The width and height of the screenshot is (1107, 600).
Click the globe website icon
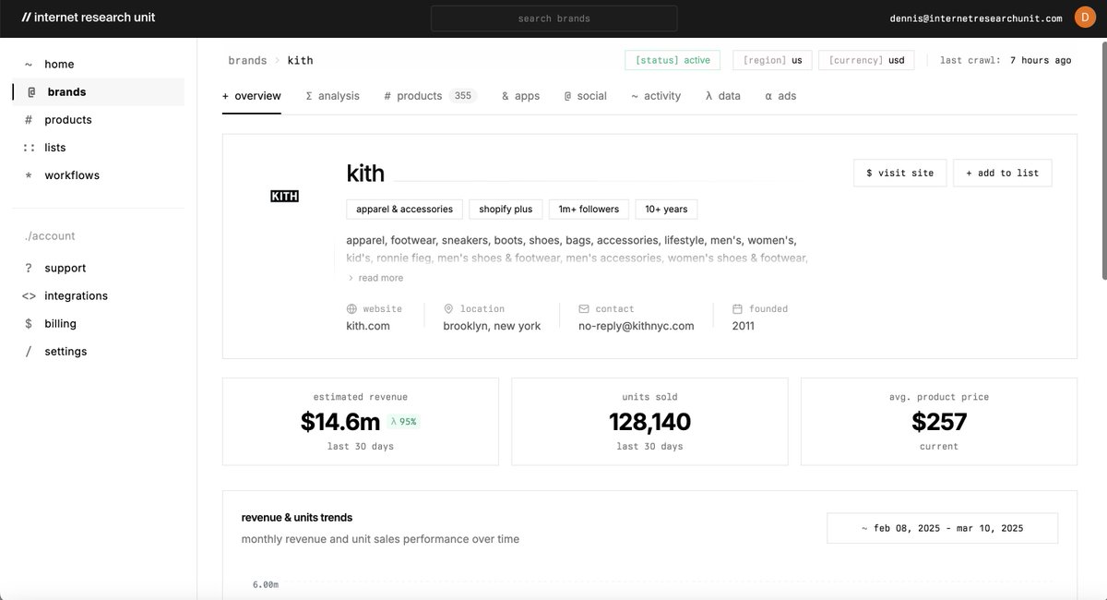click(x=351, y=309)
